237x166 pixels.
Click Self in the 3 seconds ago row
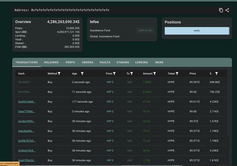pyautogui.click(x=130, y=82)
